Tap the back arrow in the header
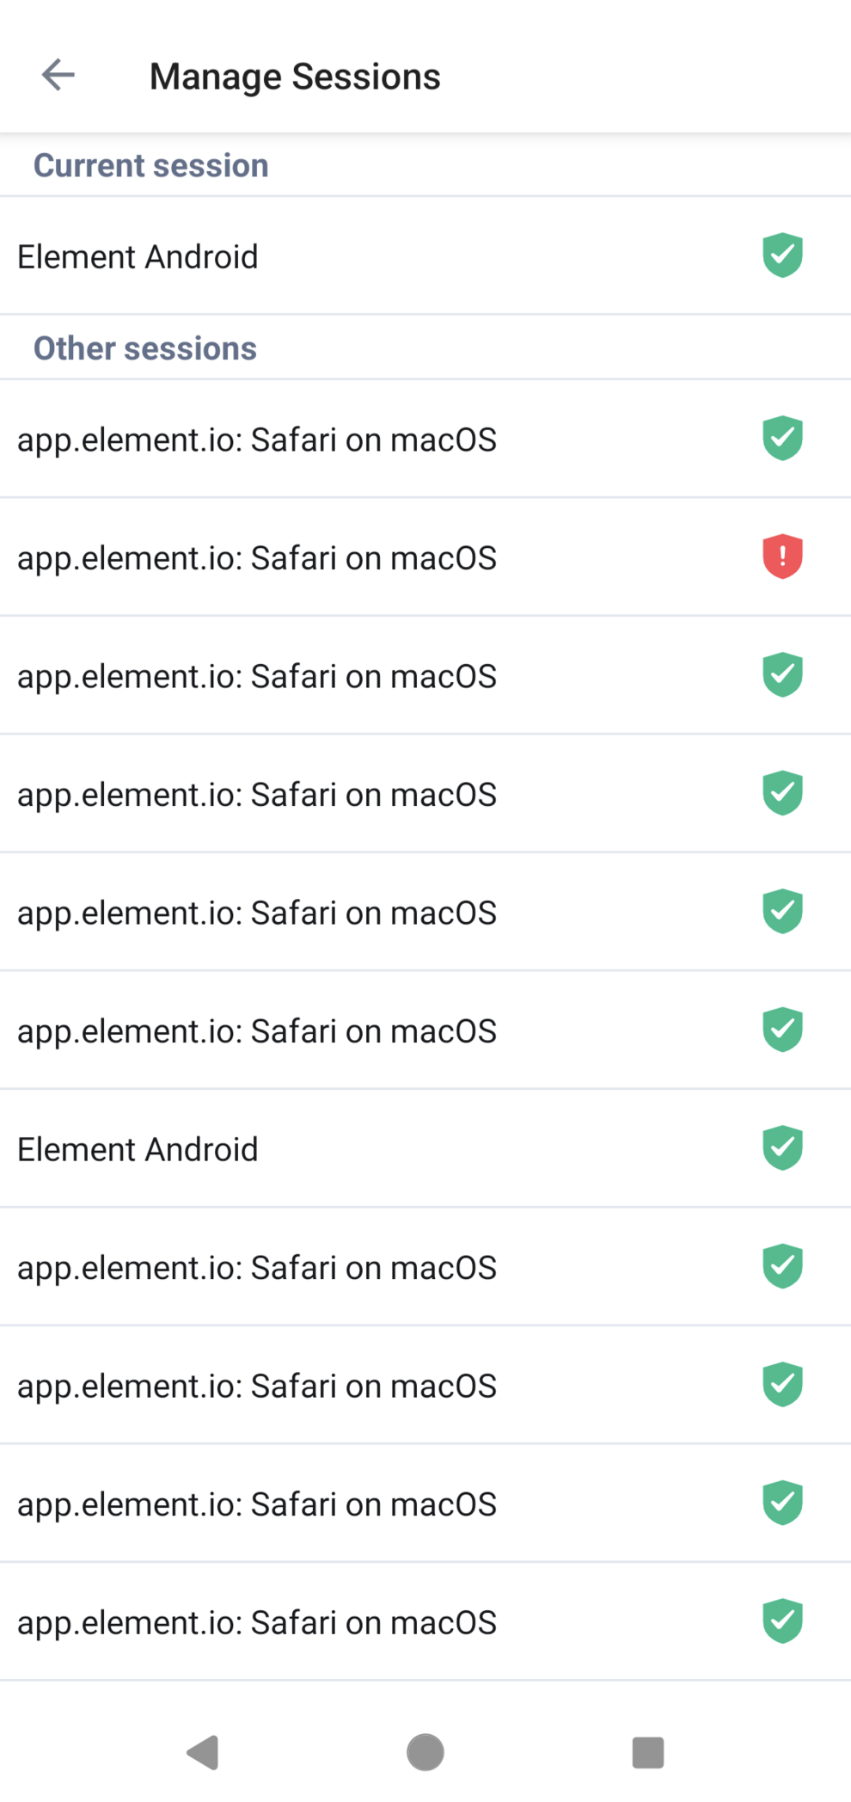This screenshot has width=851, height=1802. [58, 76]
